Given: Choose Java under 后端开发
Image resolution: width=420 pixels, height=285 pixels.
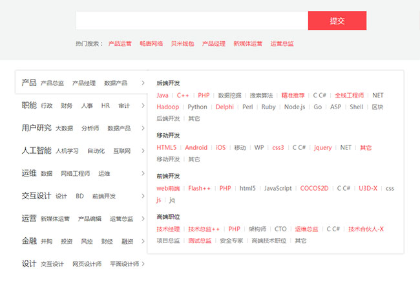Looking at the screenshot, I should pyautogui.click(x=162, y=96).
